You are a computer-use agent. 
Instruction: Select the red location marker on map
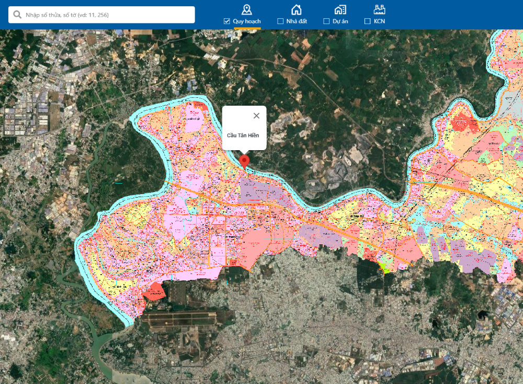click(x=244, y=161)
